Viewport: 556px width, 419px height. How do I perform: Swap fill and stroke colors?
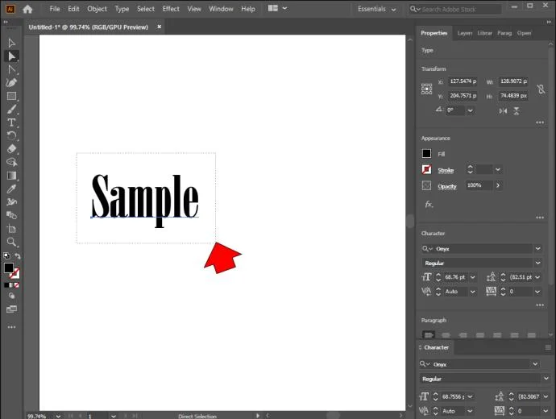pos(18,256)
